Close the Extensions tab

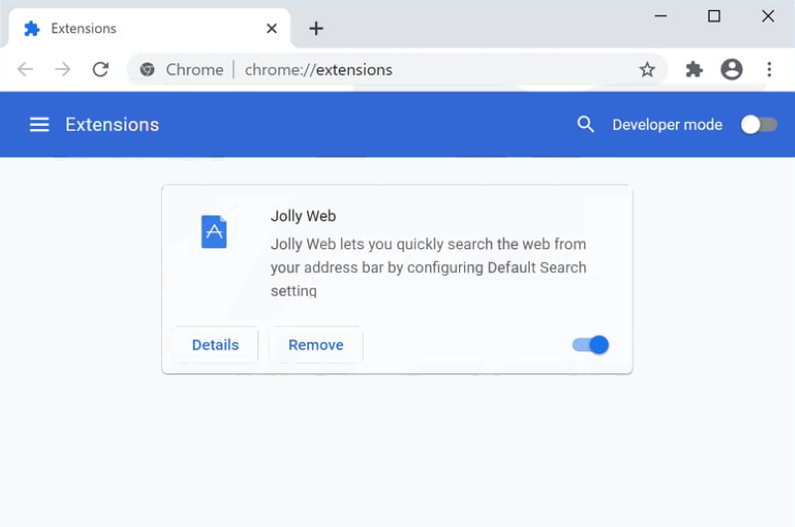click(x=271, y=29)
